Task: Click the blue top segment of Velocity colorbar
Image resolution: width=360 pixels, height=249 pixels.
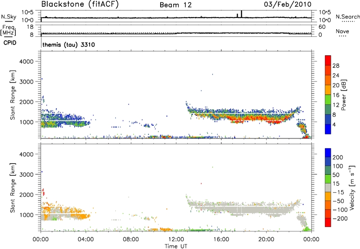Action: [328, 153]
